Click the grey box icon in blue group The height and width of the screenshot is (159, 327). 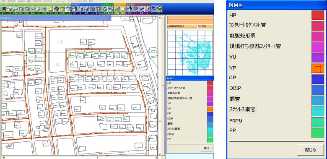(80, 8)
